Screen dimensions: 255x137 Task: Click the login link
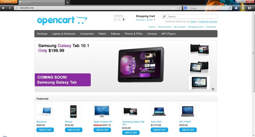pyautogui.click(x=193, y=22)
